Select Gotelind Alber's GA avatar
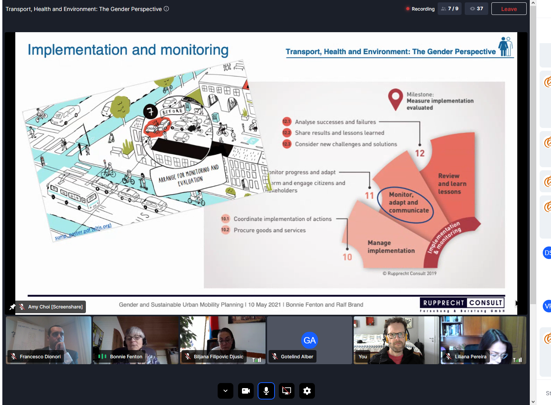This screenshot has height=405, width=551. click(x=309, y=340)
